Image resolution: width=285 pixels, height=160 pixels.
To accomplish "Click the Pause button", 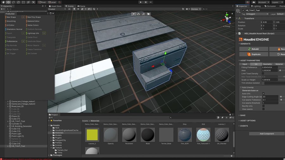I will pyautogui.click(x=146, y=2).
